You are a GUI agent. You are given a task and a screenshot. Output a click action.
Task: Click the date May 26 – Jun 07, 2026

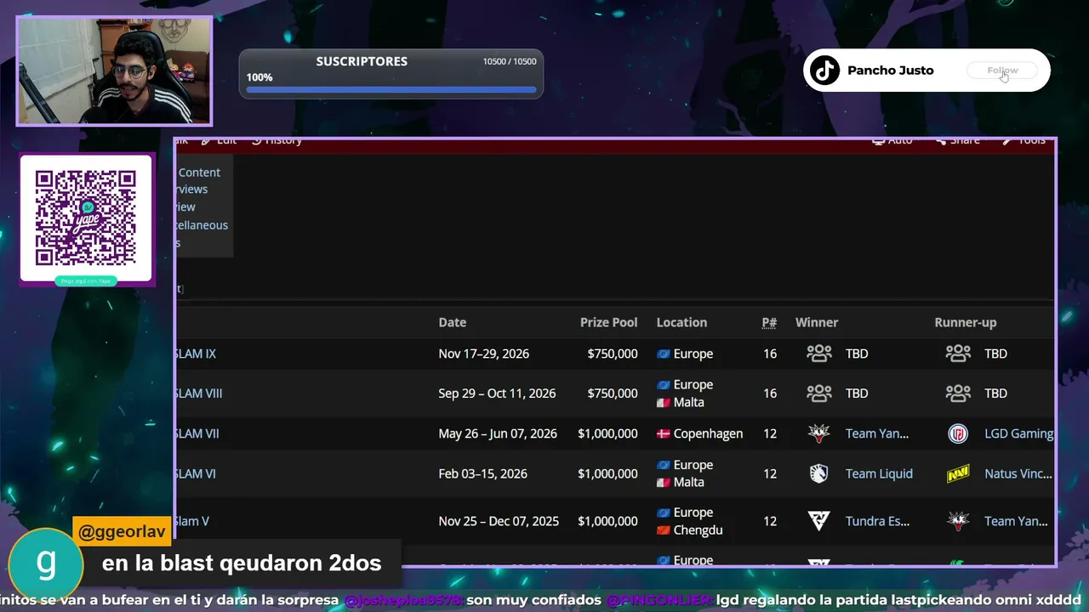pos(498,433)
